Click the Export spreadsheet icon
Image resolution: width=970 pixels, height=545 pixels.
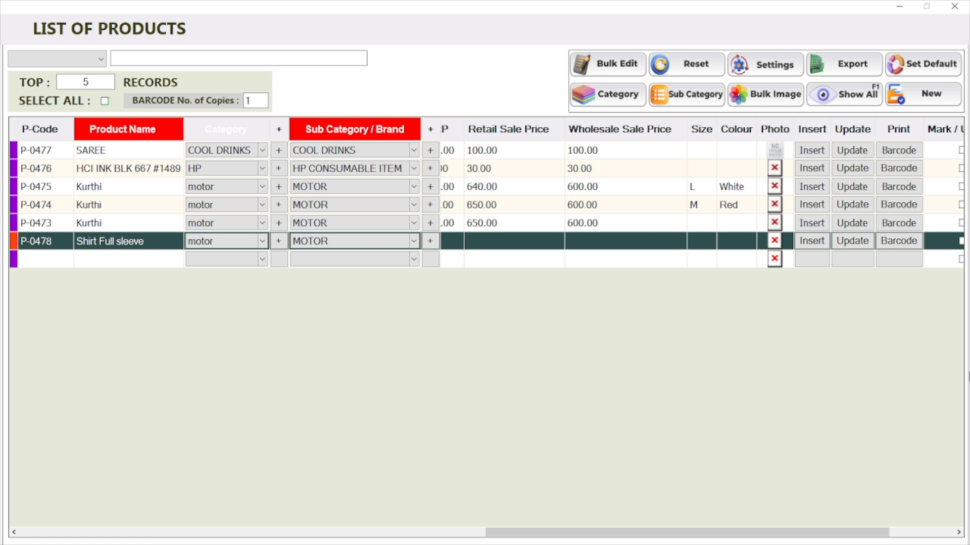click(x=817, y=64)
